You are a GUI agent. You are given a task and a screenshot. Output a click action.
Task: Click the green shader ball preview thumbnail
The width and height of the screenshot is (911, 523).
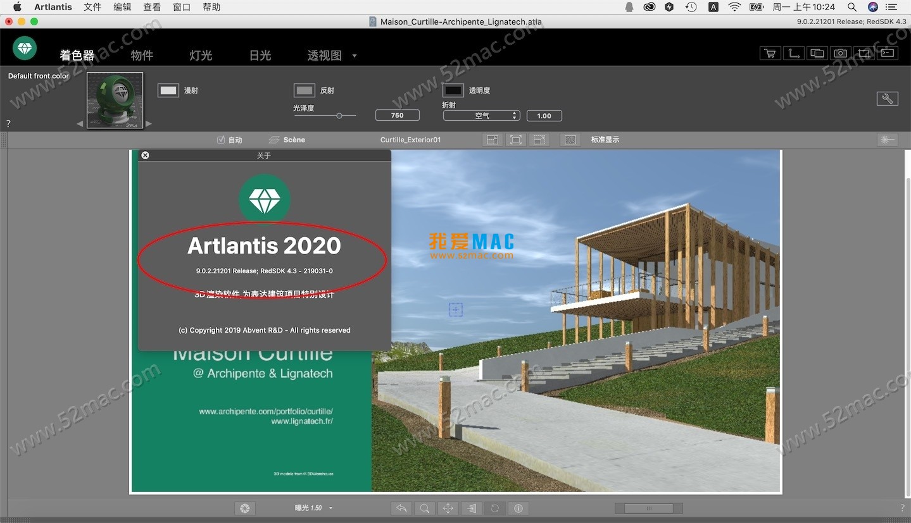115,100
